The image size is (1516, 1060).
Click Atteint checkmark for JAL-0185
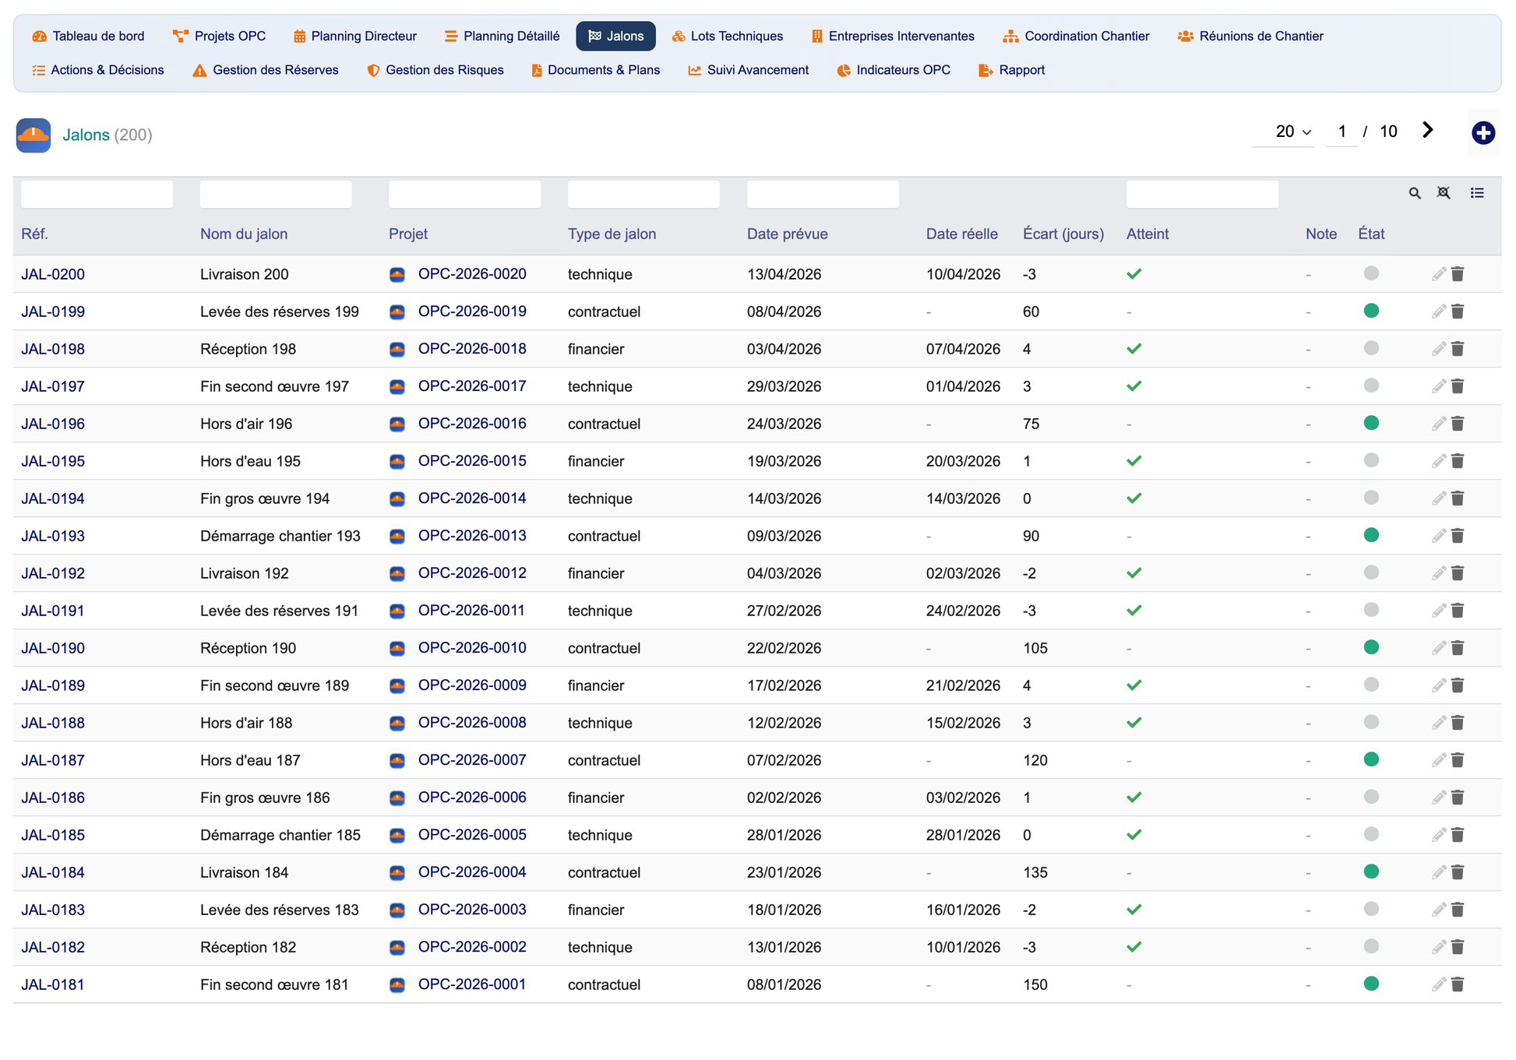point(1134,835)
